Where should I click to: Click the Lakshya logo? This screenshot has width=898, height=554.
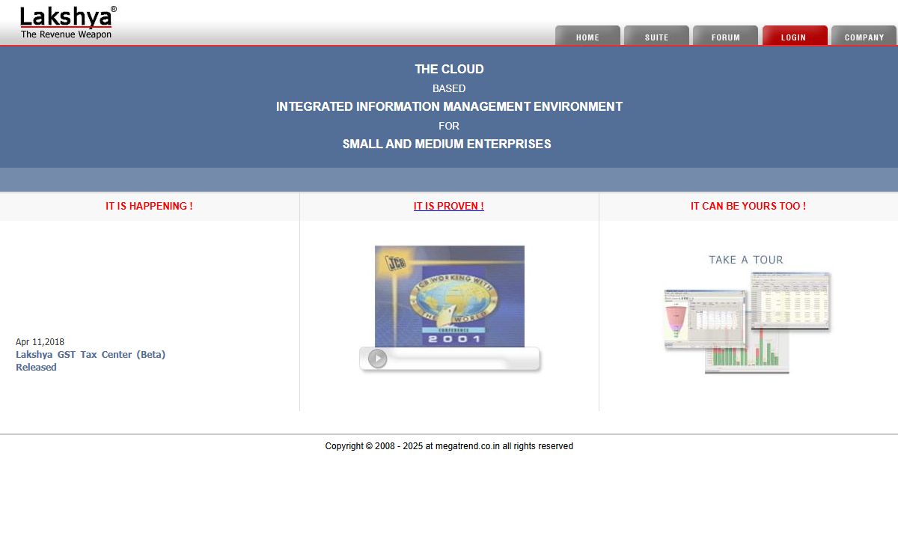pyautogui.click(x=67, y=22)
